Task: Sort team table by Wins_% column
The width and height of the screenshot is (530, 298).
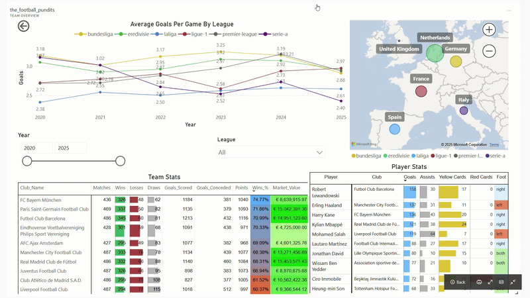Action: (x=260, y=188)
